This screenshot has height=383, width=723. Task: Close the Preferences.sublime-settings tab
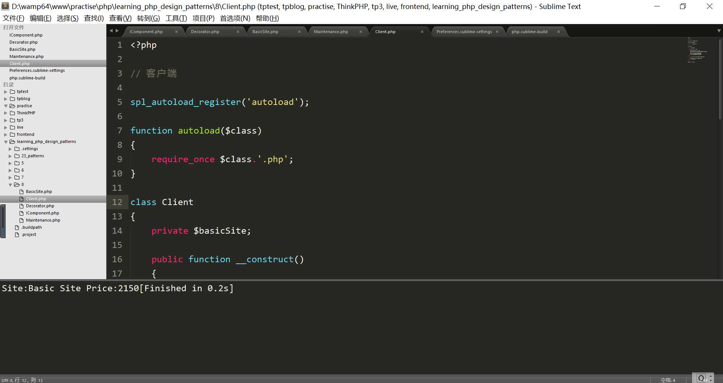(x=497, y=32)
